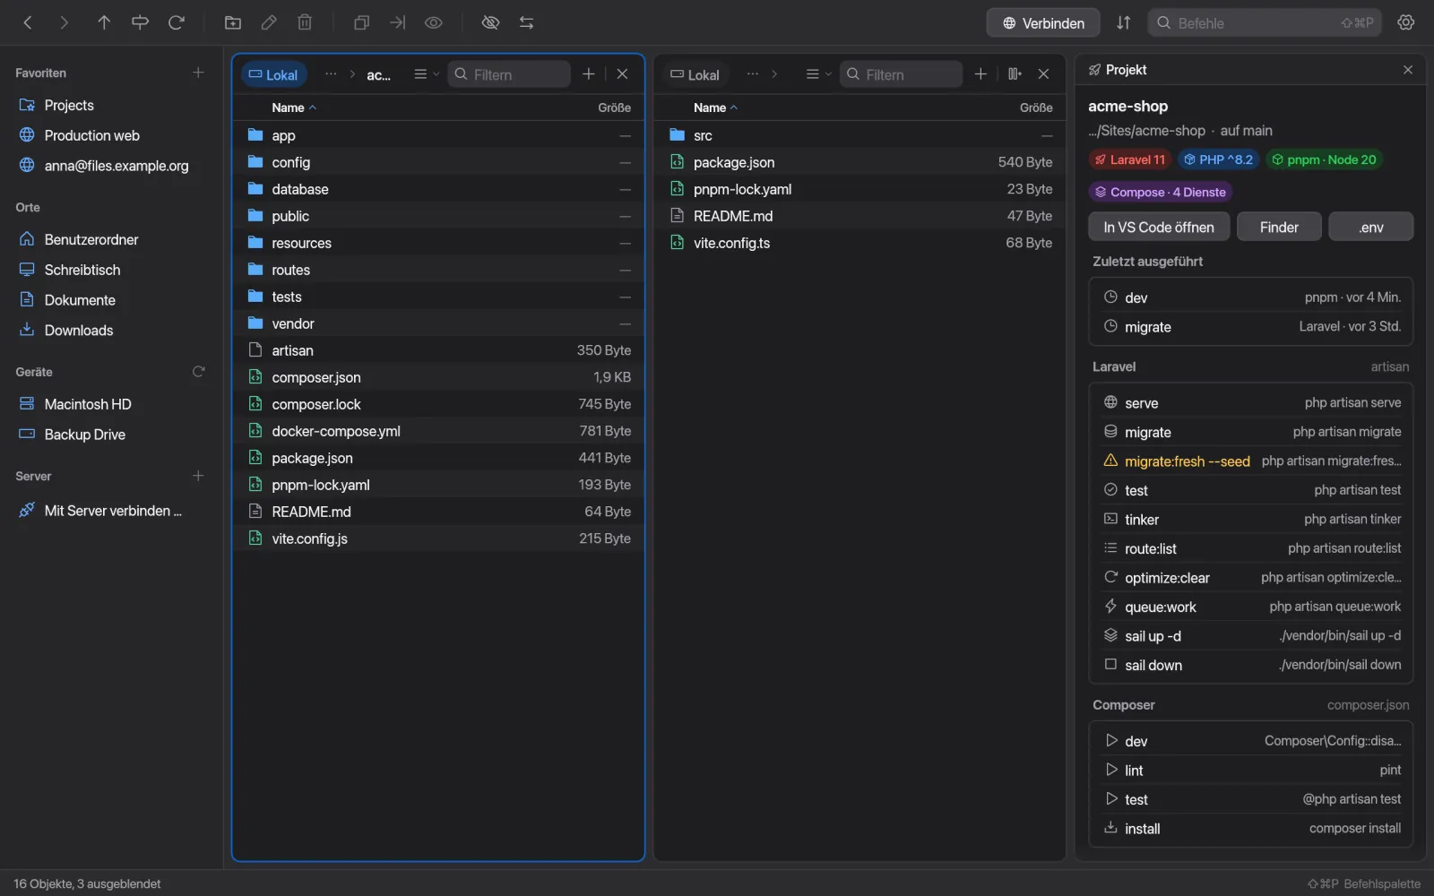Click the copy icon in toolbar
The height and width of the screenshot is (896, 1434).
coord(362,22)
